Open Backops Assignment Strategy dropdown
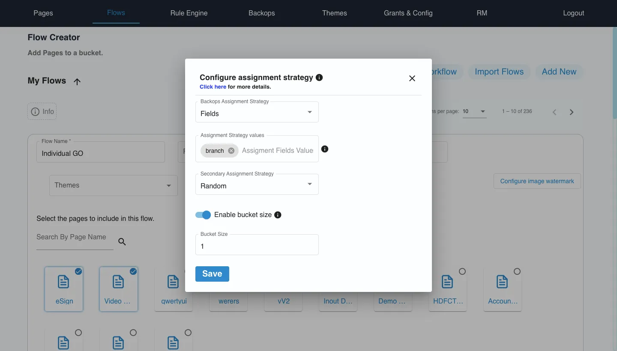 pyautogui.click(x=257, y=112)
